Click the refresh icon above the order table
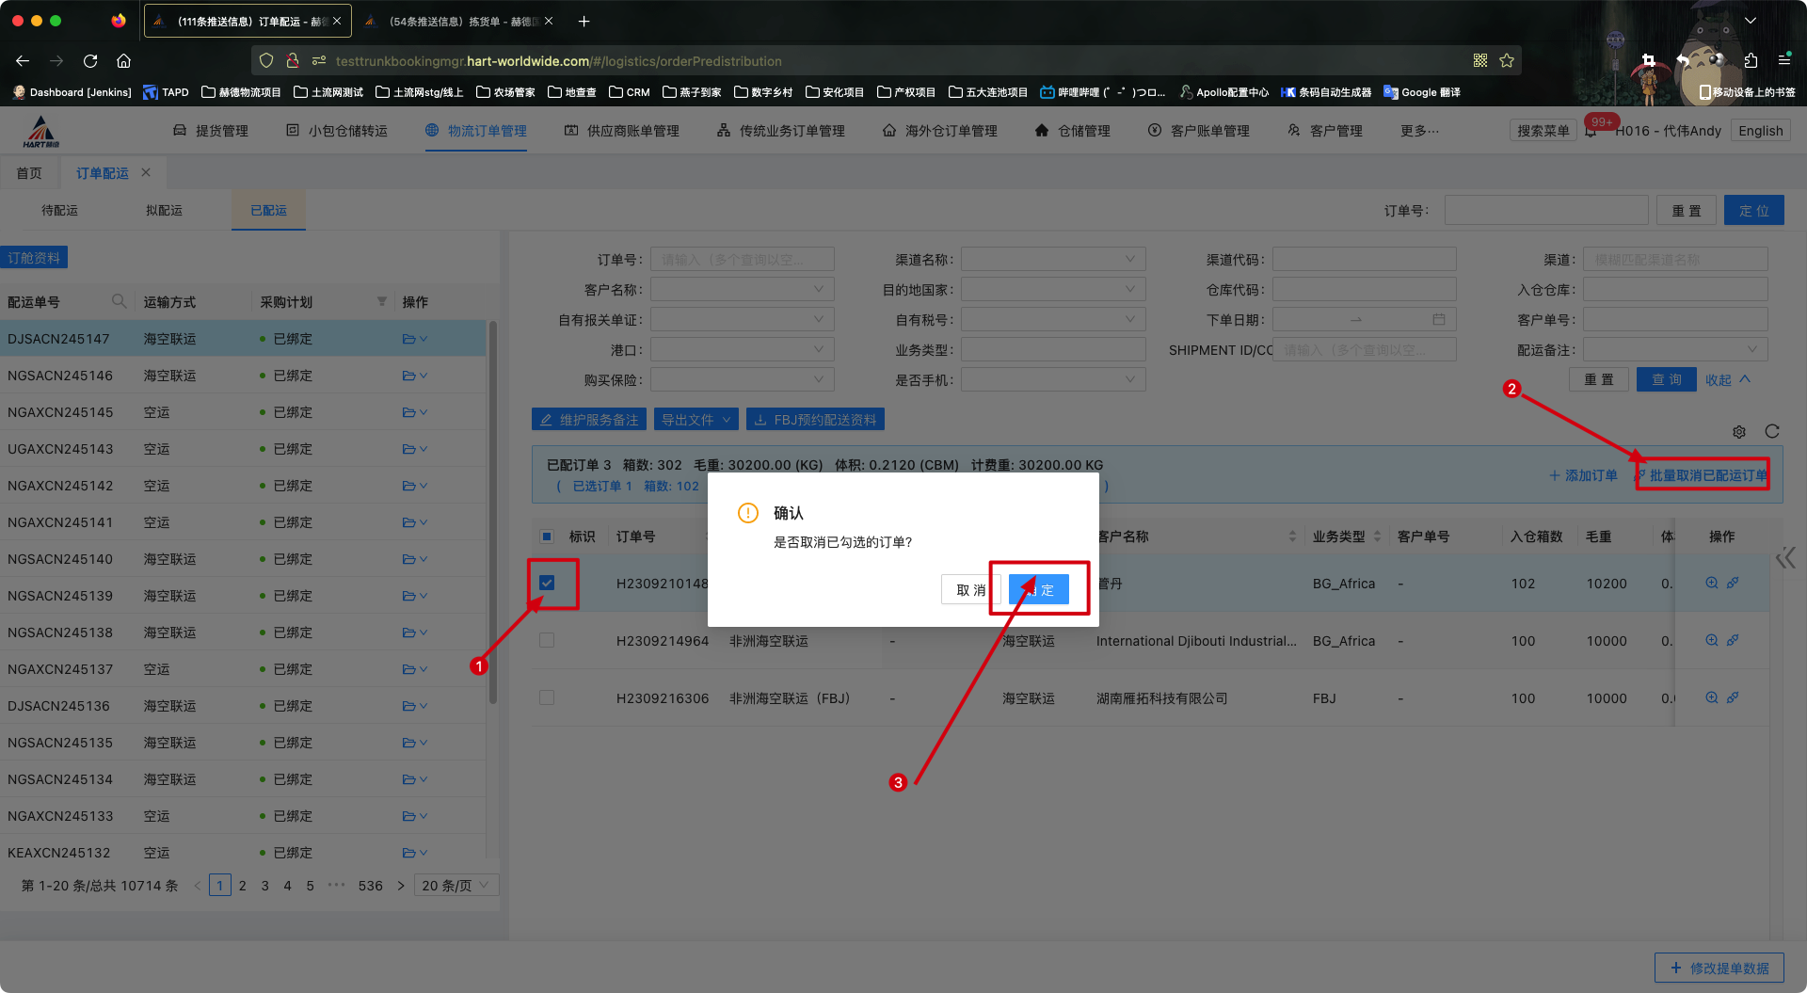 1772,431
